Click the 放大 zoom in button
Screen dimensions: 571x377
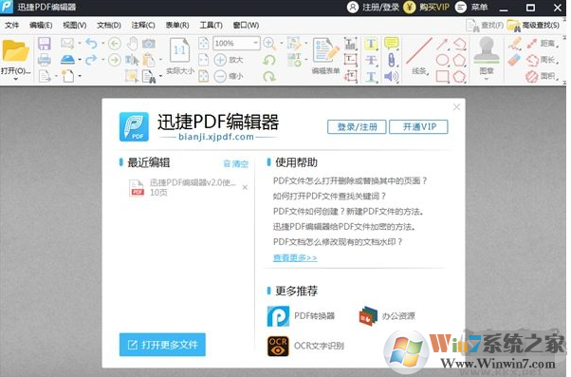[x=229, y=60]
